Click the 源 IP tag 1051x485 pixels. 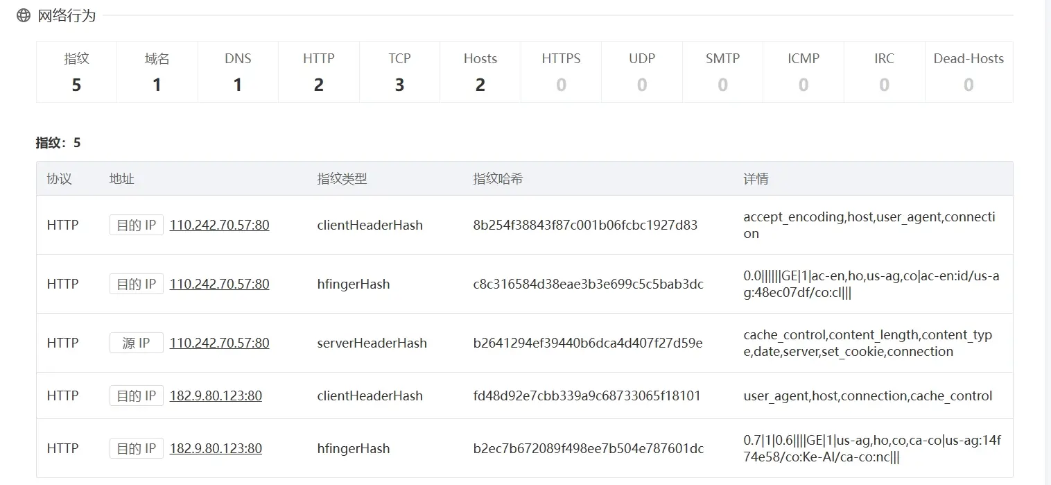[137, 343]
